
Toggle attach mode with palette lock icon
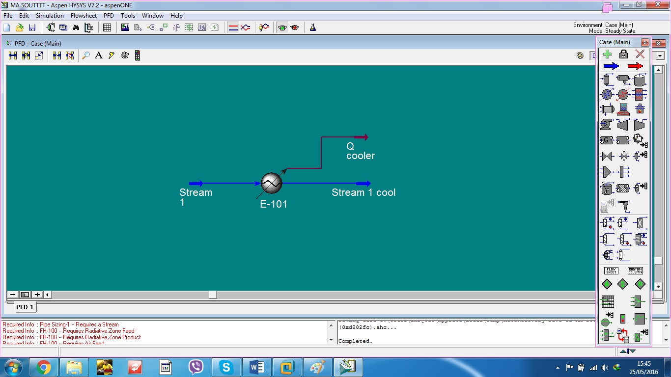click(x=623, y=54)
